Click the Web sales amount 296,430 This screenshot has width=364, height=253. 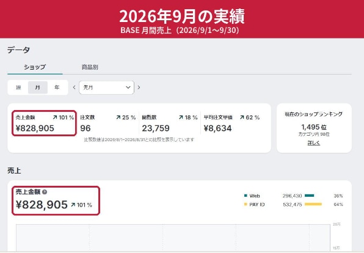click(x=293, y=196)
